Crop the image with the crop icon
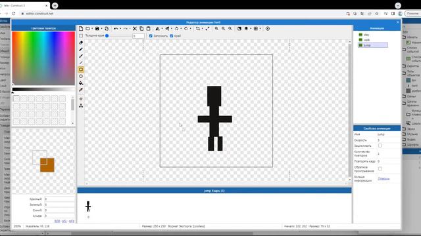The image size is (421, 236). [x=198, y=28]
